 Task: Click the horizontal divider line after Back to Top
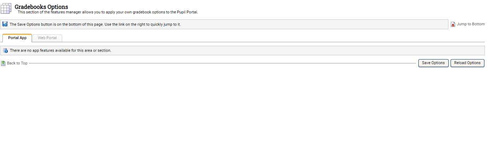point(212,63)
